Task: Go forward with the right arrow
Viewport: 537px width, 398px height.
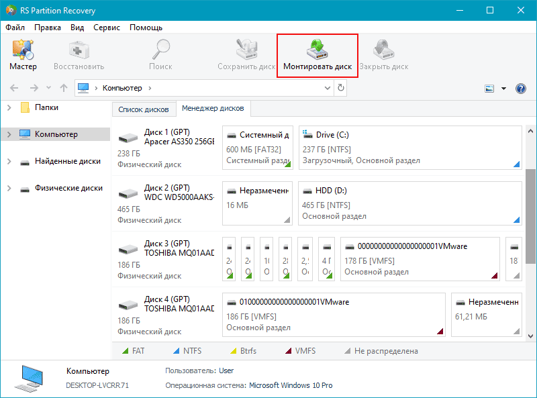Action: (x=34, y=88)
